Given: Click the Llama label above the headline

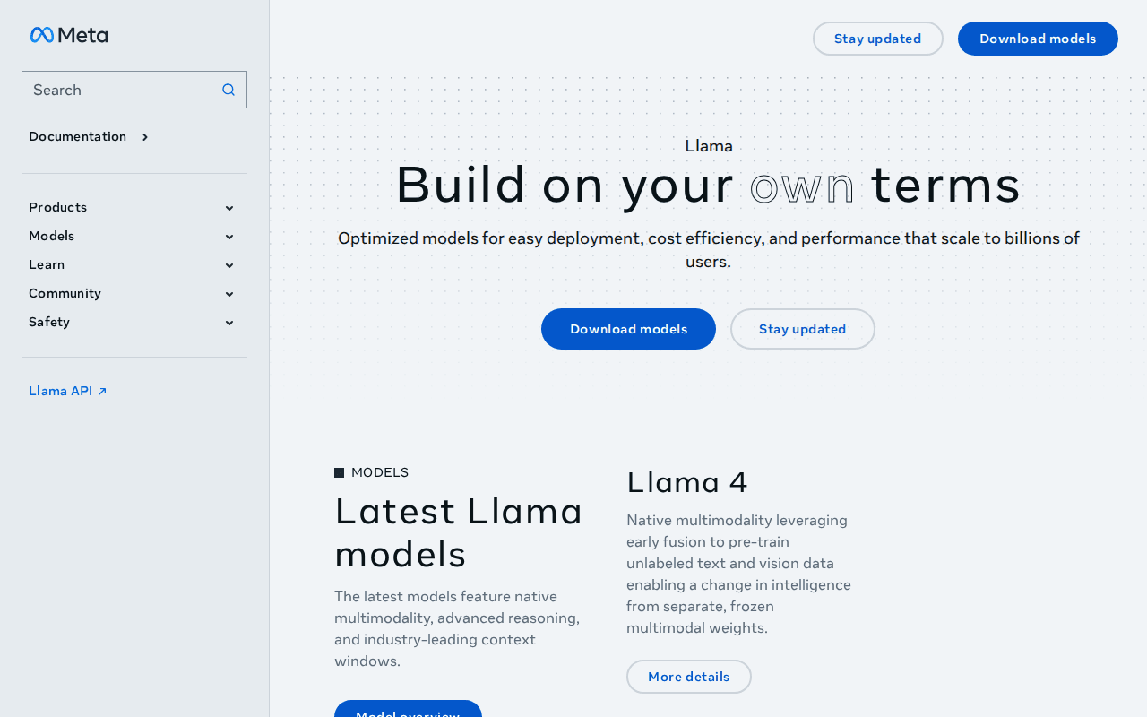Looking at the screenshot, I should pyautogui.click(x=709, y=145).
